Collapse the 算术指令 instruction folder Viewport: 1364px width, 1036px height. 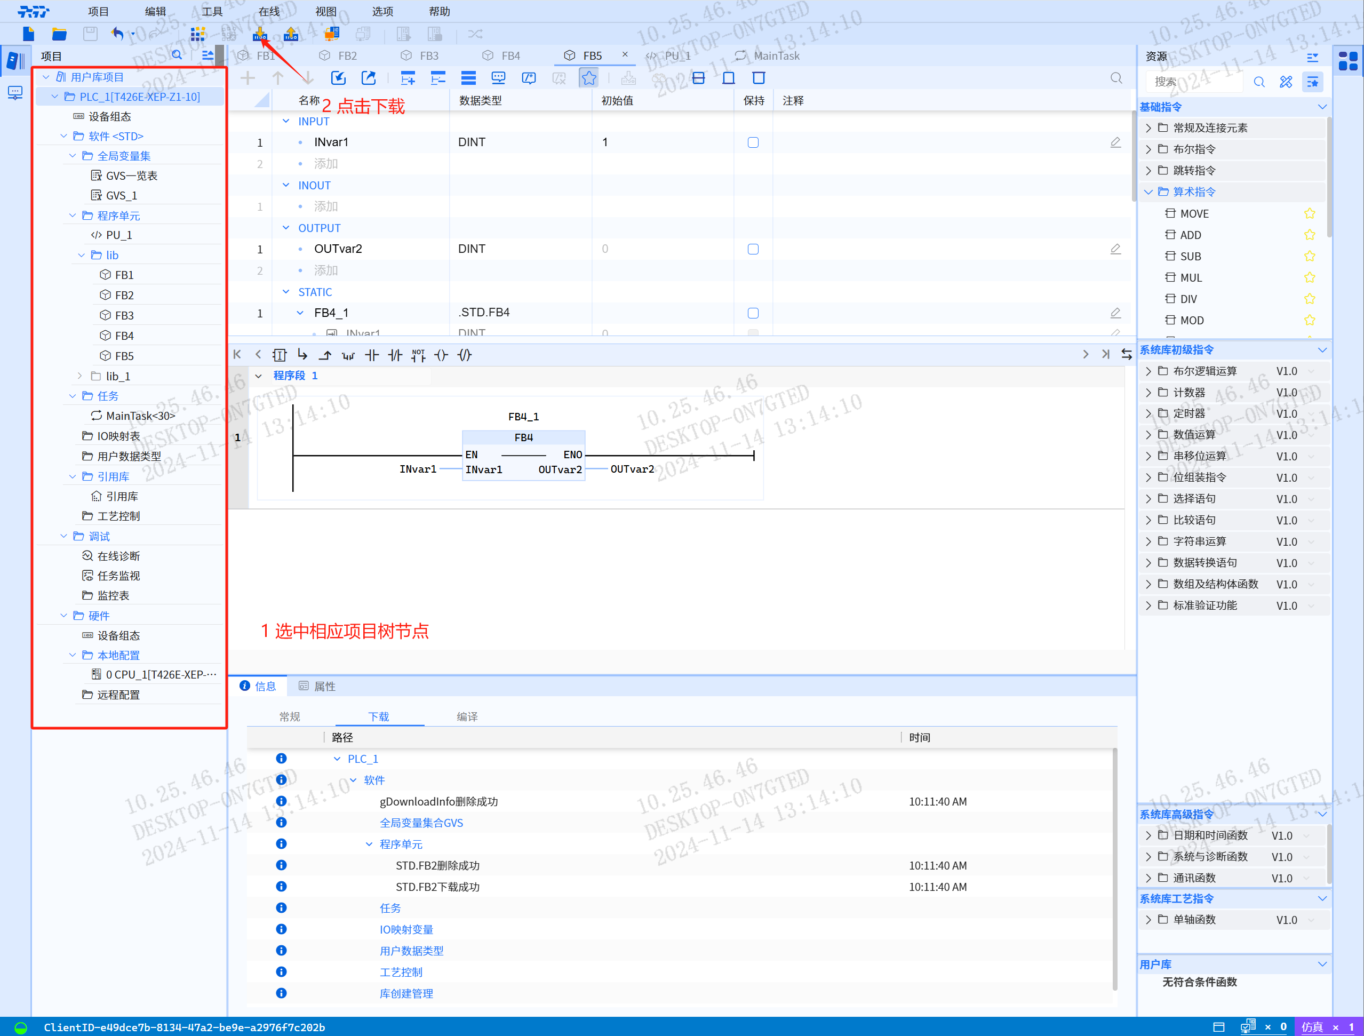tap(1148, 192)
